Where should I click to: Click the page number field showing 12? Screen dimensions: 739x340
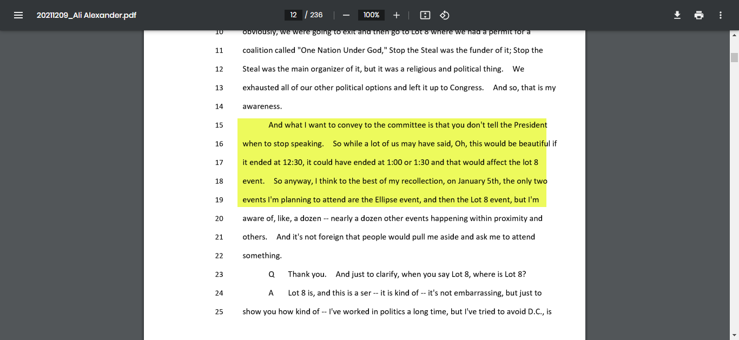[293, 15]
